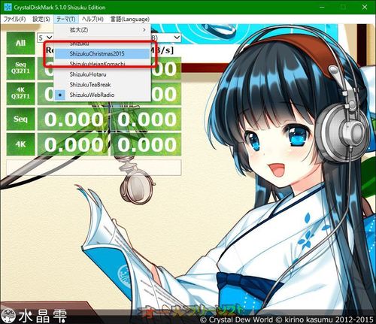Open the test count dropdown showing 5

click(x=45, y=38)
